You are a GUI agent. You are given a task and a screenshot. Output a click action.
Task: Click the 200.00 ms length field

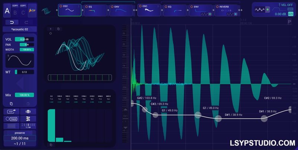coord(20,138)
